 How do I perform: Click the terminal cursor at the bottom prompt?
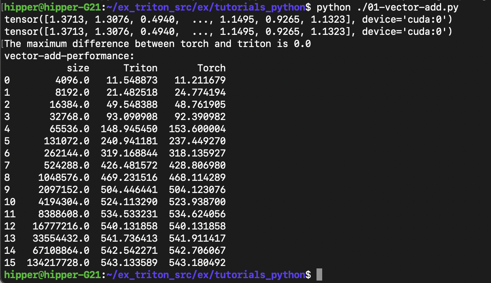pyautogui.click(x=319, y=274)
